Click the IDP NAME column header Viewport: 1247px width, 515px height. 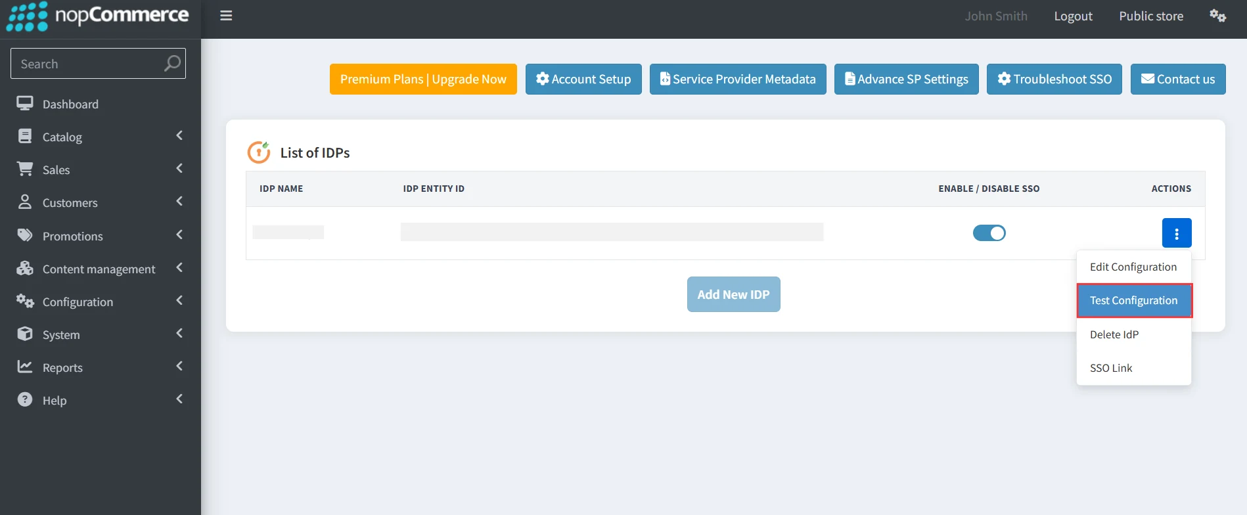pos(281,189)
